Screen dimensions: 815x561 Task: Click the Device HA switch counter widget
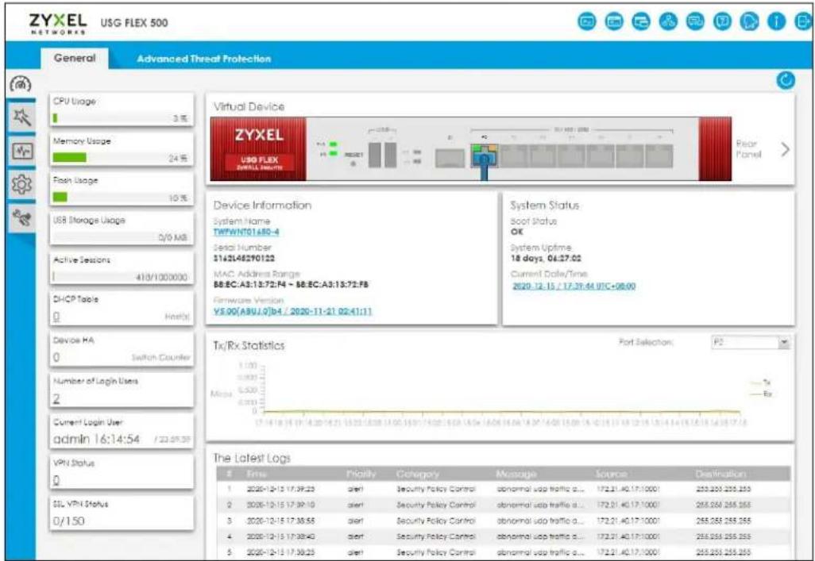coord(121,350)
